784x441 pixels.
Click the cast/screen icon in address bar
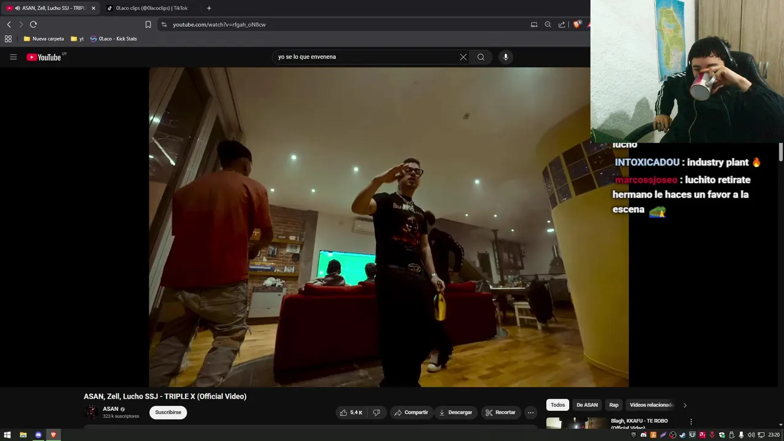pyautogui.click(x=534, y=24)
